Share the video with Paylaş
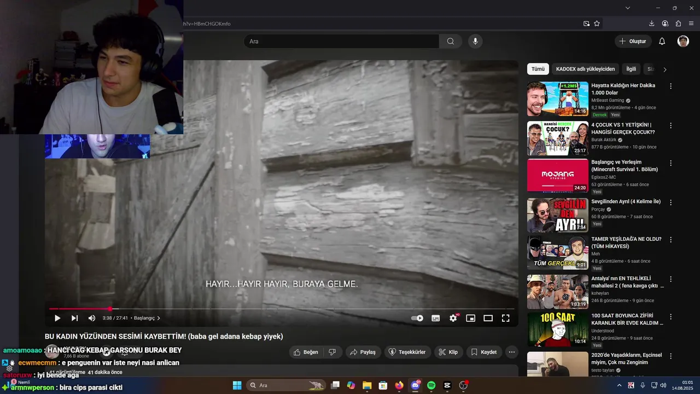Image resolution: width=700 pixels, height=394 pixels. 363,352
